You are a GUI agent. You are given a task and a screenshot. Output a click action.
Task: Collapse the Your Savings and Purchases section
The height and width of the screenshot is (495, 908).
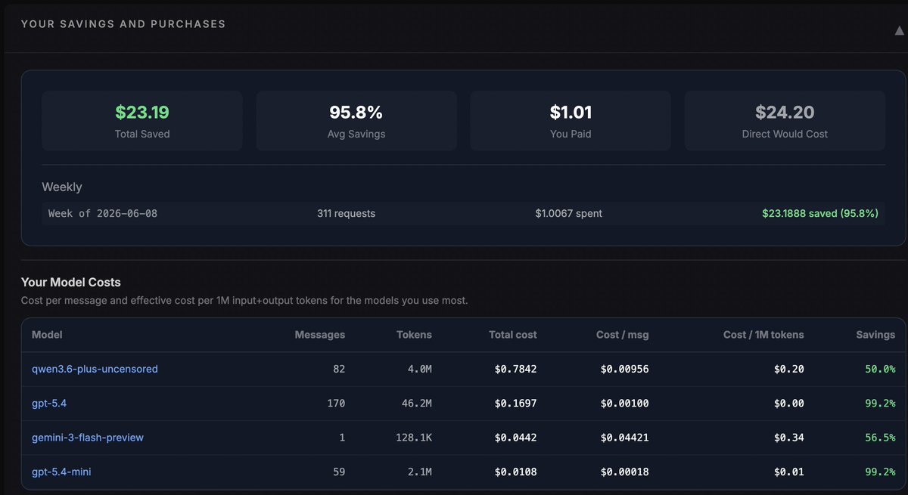[899, 31]
